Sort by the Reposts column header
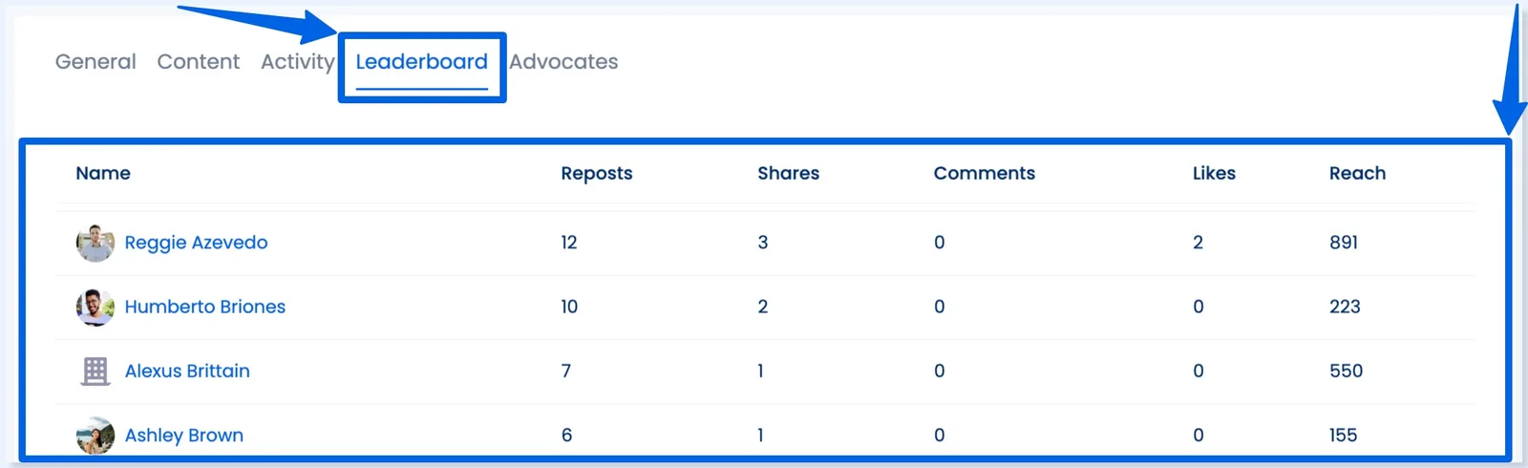Viewport: 1528px width, 468px height. click(x=596, y=173)
